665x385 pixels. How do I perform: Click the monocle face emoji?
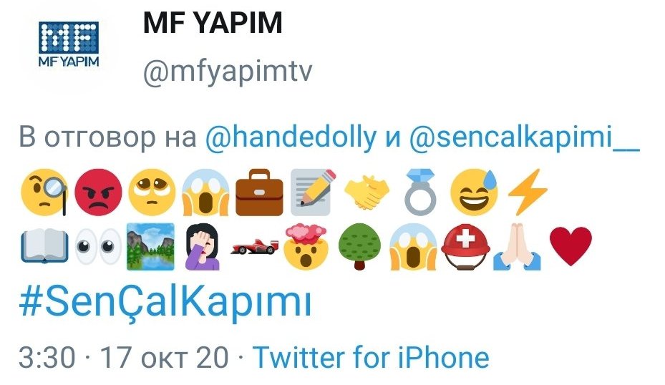click(44, 192)
